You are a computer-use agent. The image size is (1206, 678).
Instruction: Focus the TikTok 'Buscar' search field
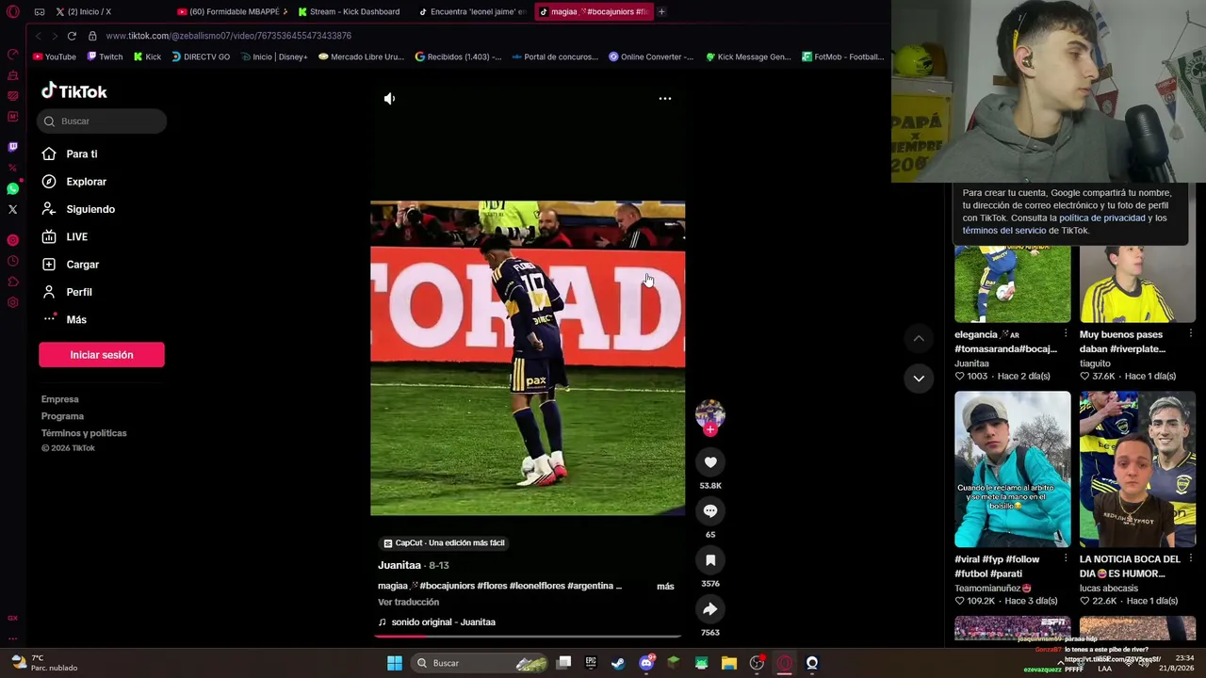coord(103,121)
